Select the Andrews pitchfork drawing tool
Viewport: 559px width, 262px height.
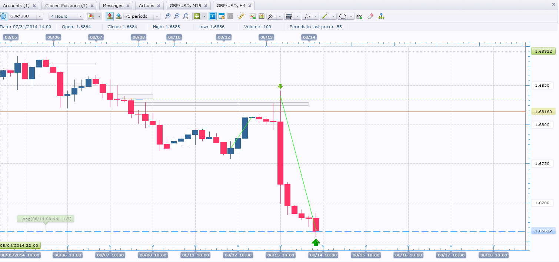pos(271,16)
